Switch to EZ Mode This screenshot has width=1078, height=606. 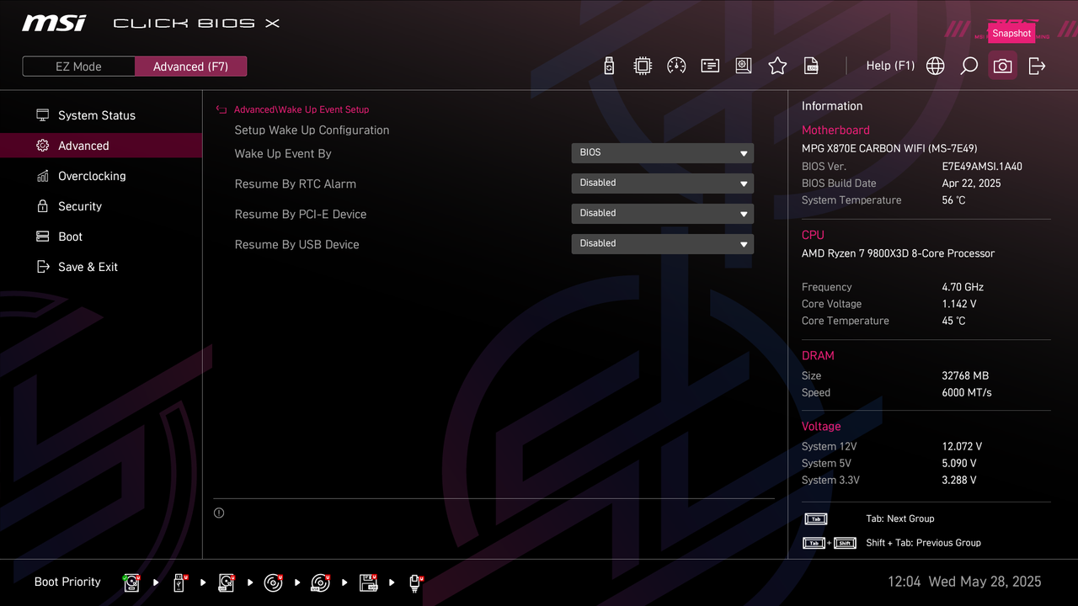78,66
